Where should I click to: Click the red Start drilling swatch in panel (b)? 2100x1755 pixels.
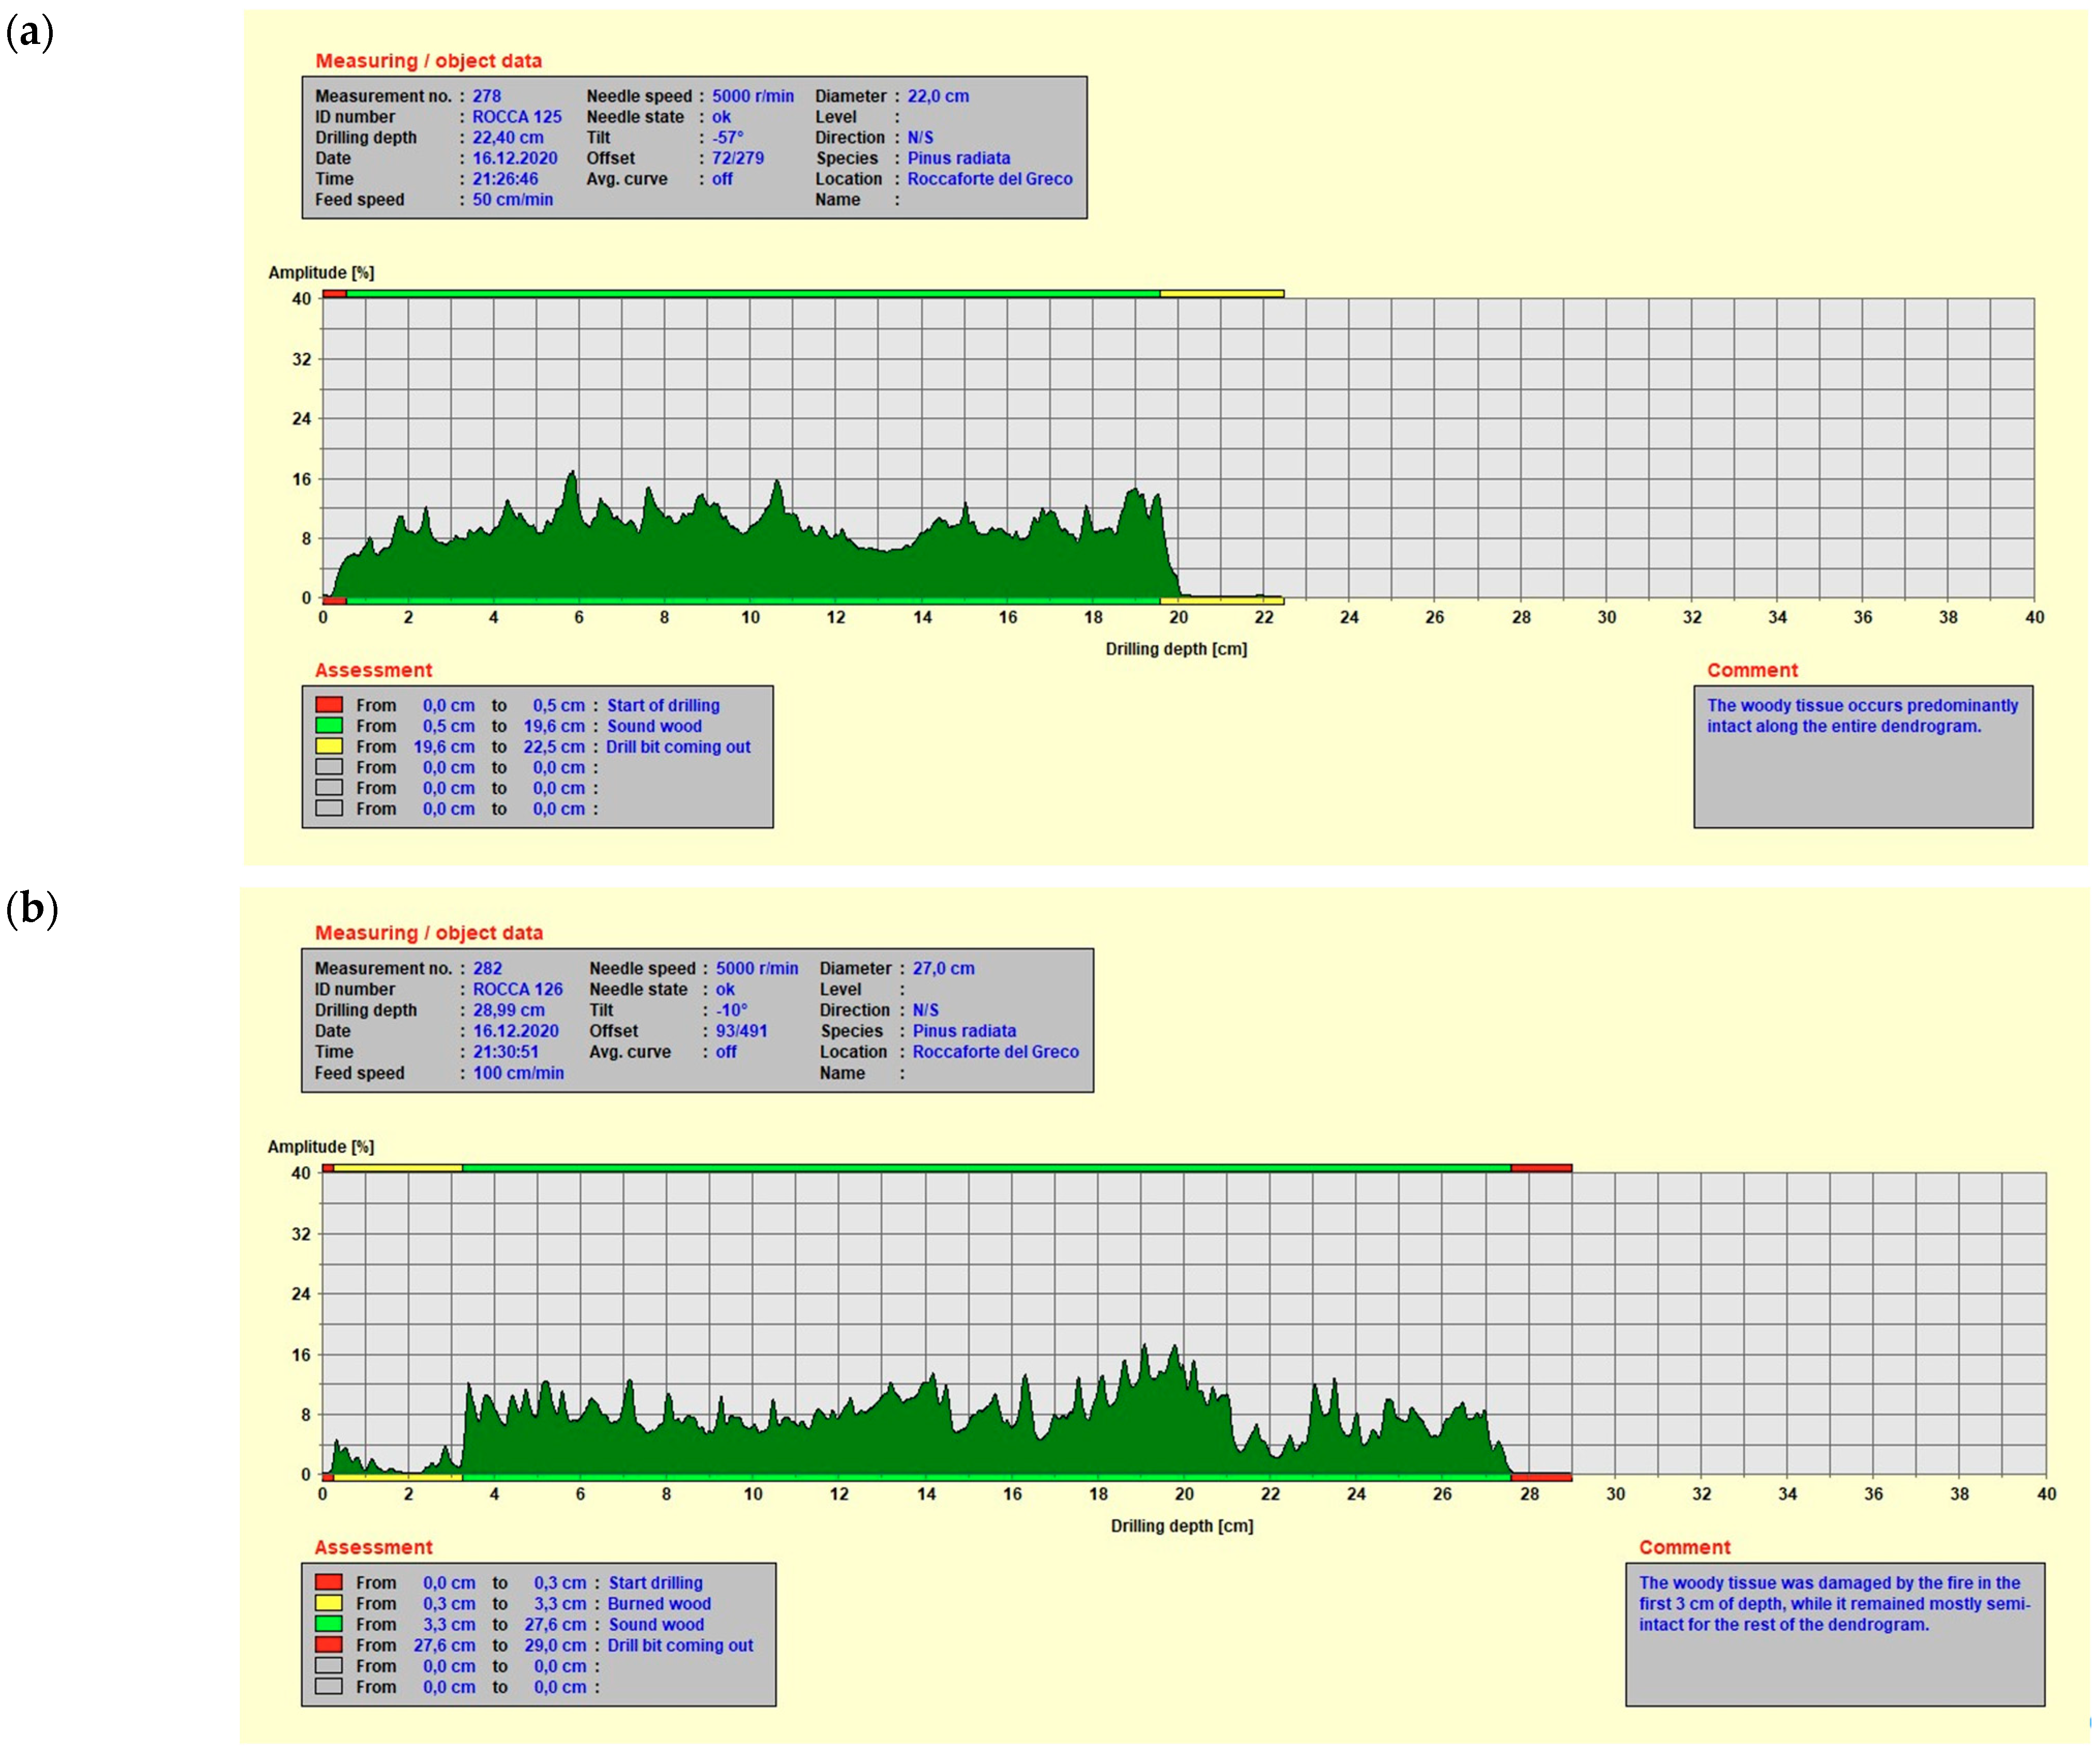329,1582
